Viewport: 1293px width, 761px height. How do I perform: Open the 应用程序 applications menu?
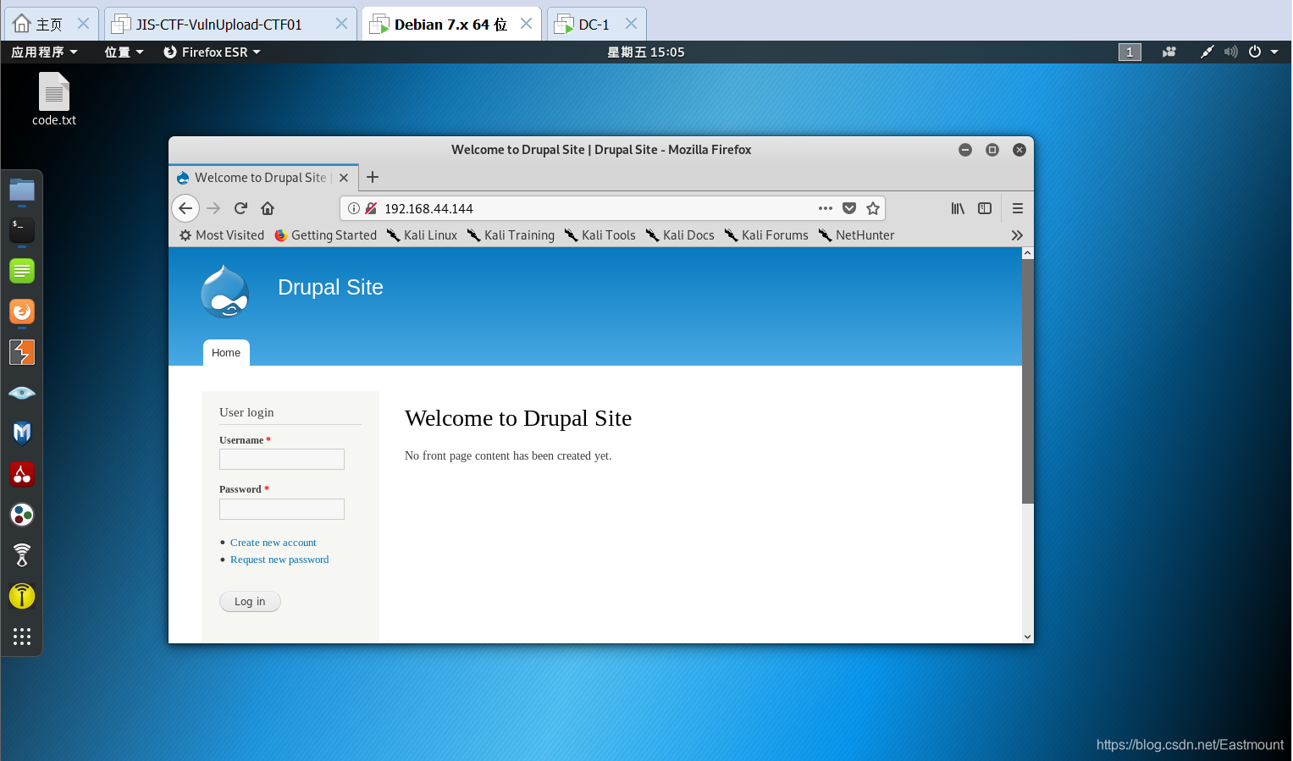pyautogui.click(x=44, y=52)
